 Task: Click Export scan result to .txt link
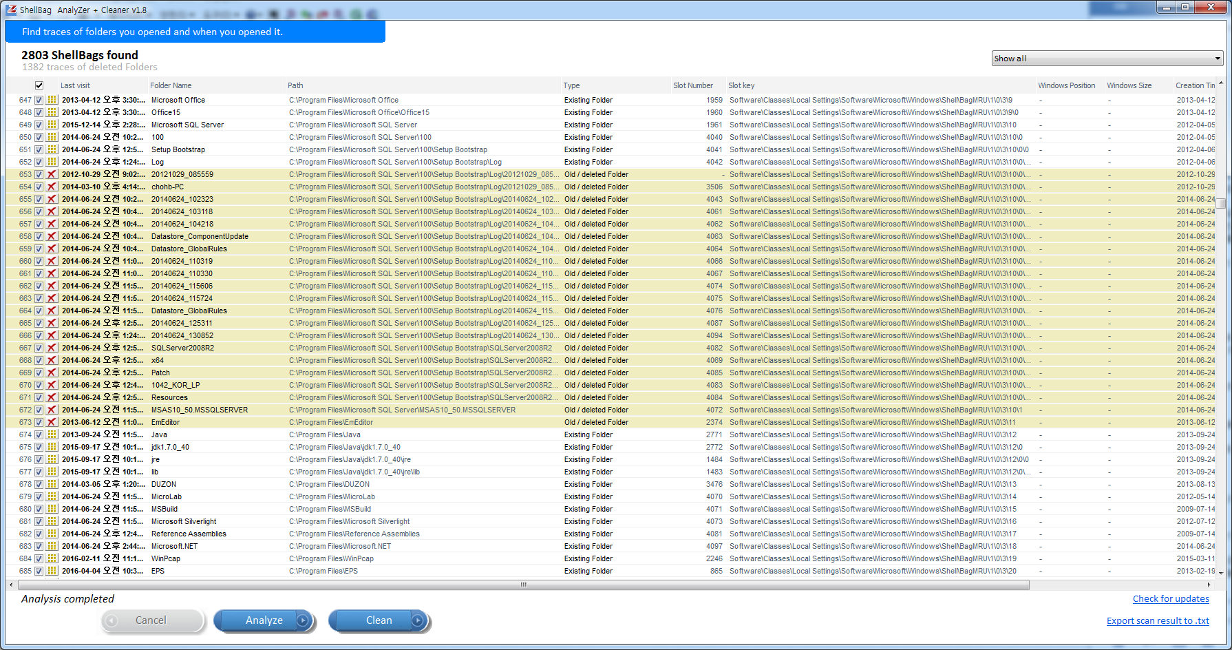pyautogui.click(x=1158, y=621)
